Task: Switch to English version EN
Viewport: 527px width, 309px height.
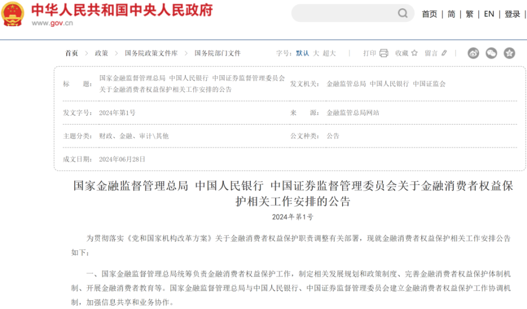Action: click(489, 14)
